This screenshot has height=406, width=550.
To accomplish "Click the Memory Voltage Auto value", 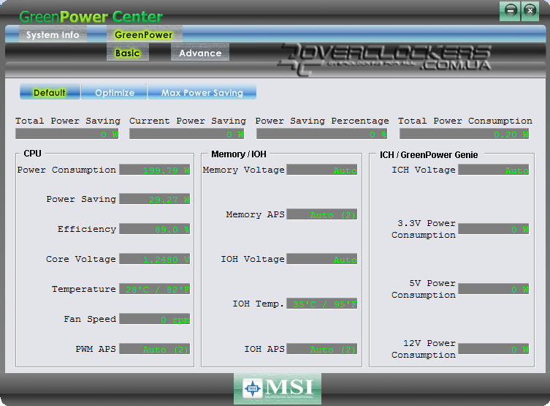I will point(322,170).
